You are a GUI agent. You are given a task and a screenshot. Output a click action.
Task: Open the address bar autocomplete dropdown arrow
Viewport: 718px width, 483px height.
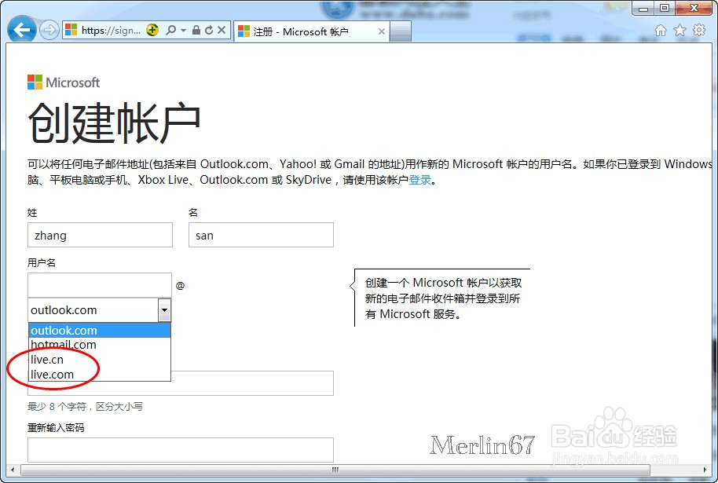point(183,30)
